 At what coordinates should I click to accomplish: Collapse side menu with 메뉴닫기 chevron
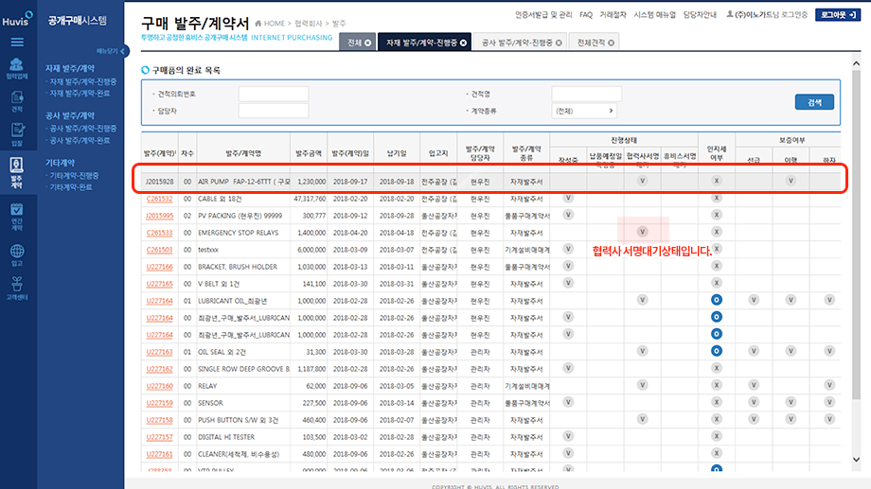[x=123, y=51]
